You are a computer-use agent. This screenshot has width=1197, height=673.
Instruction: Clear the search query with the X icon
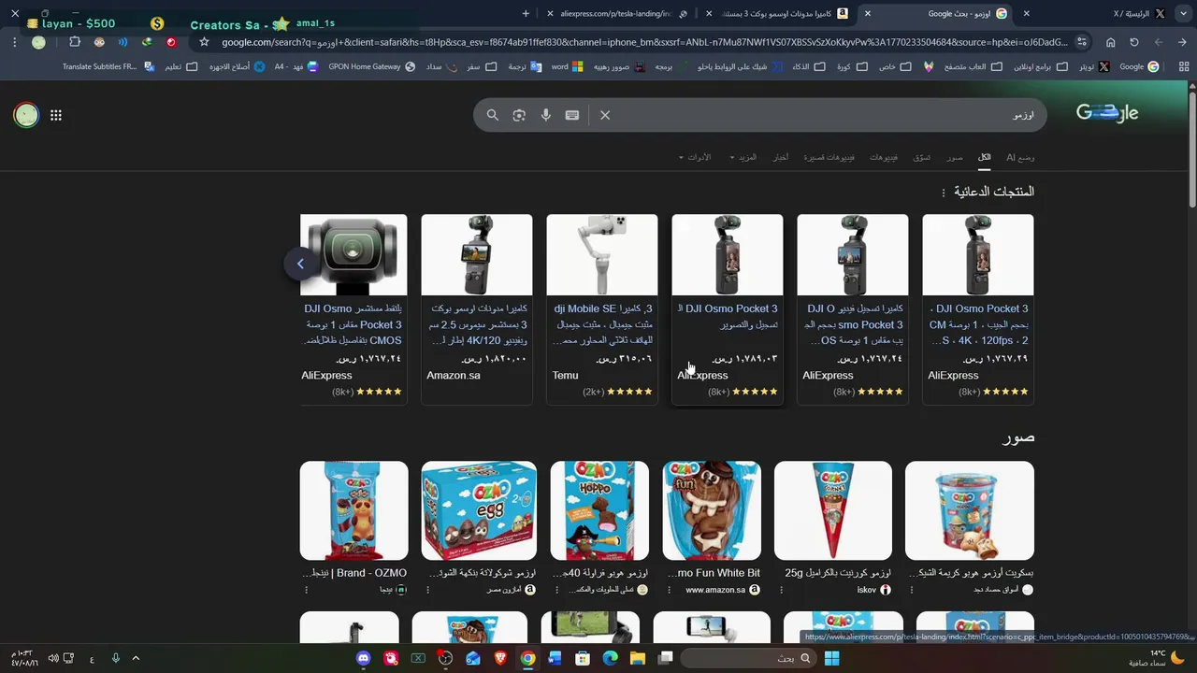coord(605,115)
